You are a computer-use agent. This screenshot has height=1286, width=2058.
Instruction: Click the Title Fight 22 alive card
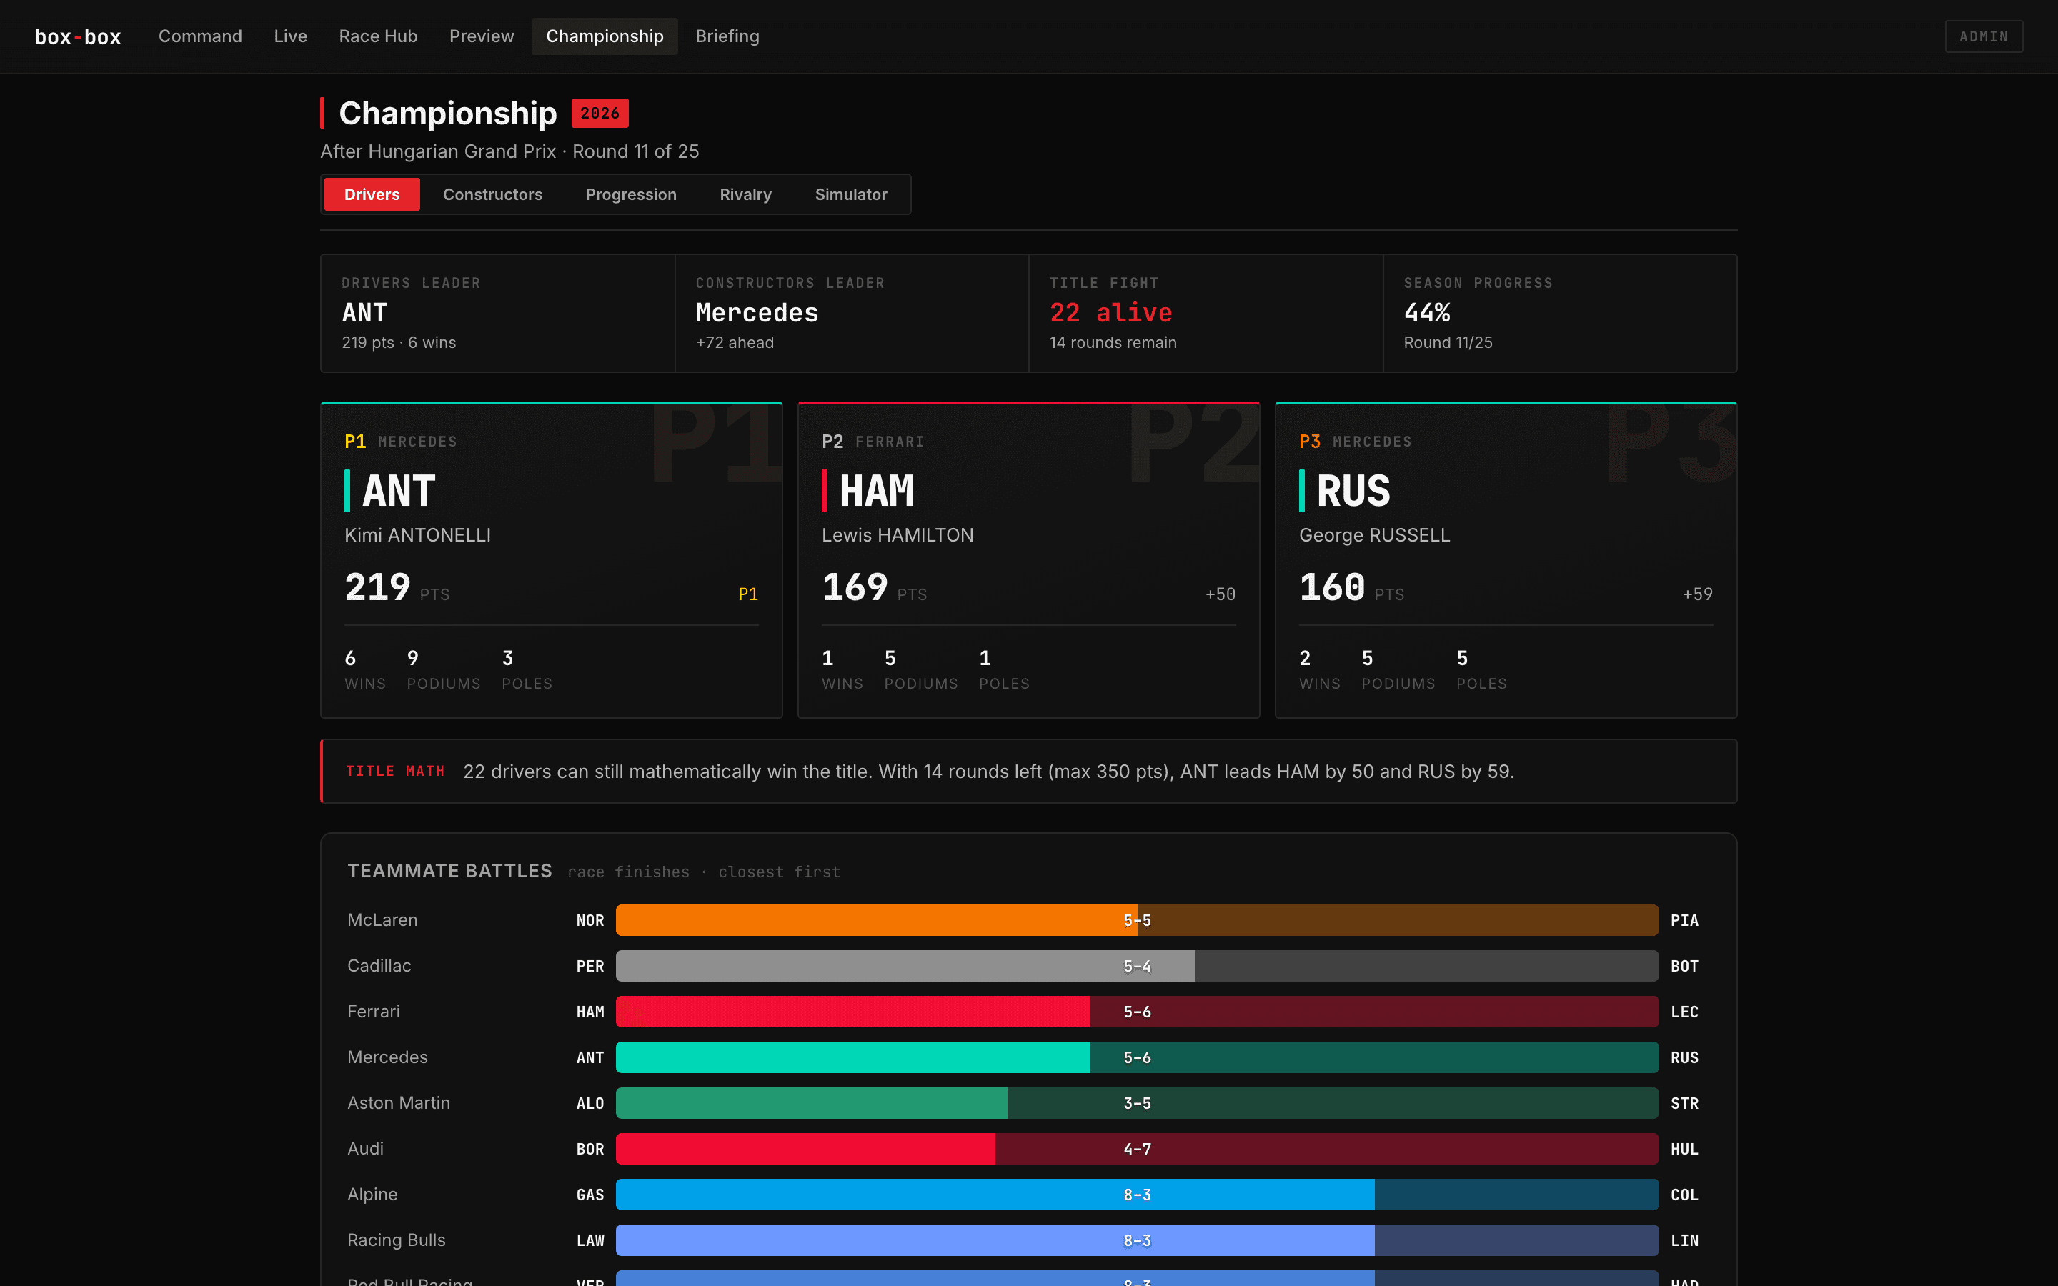tap(1206, 313)
